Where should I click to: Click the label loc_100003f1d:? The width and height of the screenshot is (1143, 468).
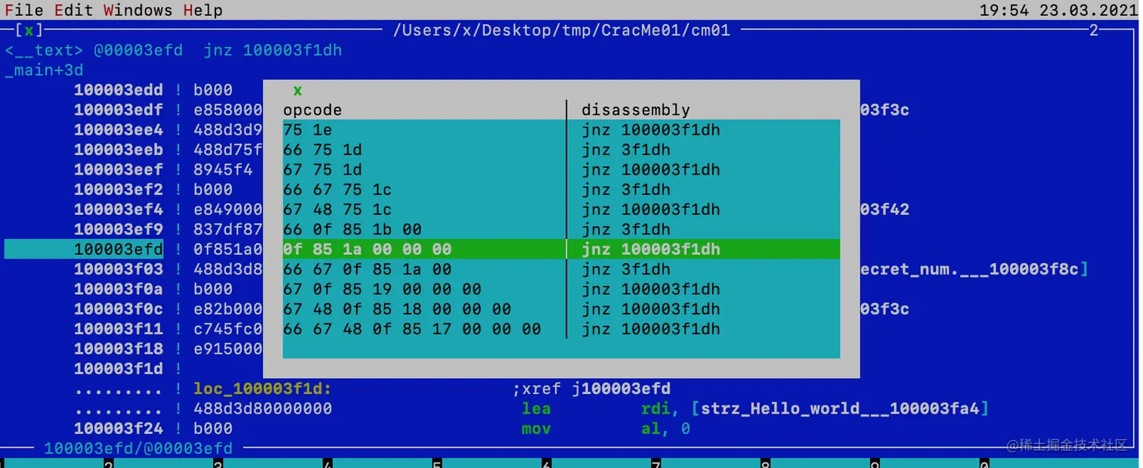coord(263,389)
